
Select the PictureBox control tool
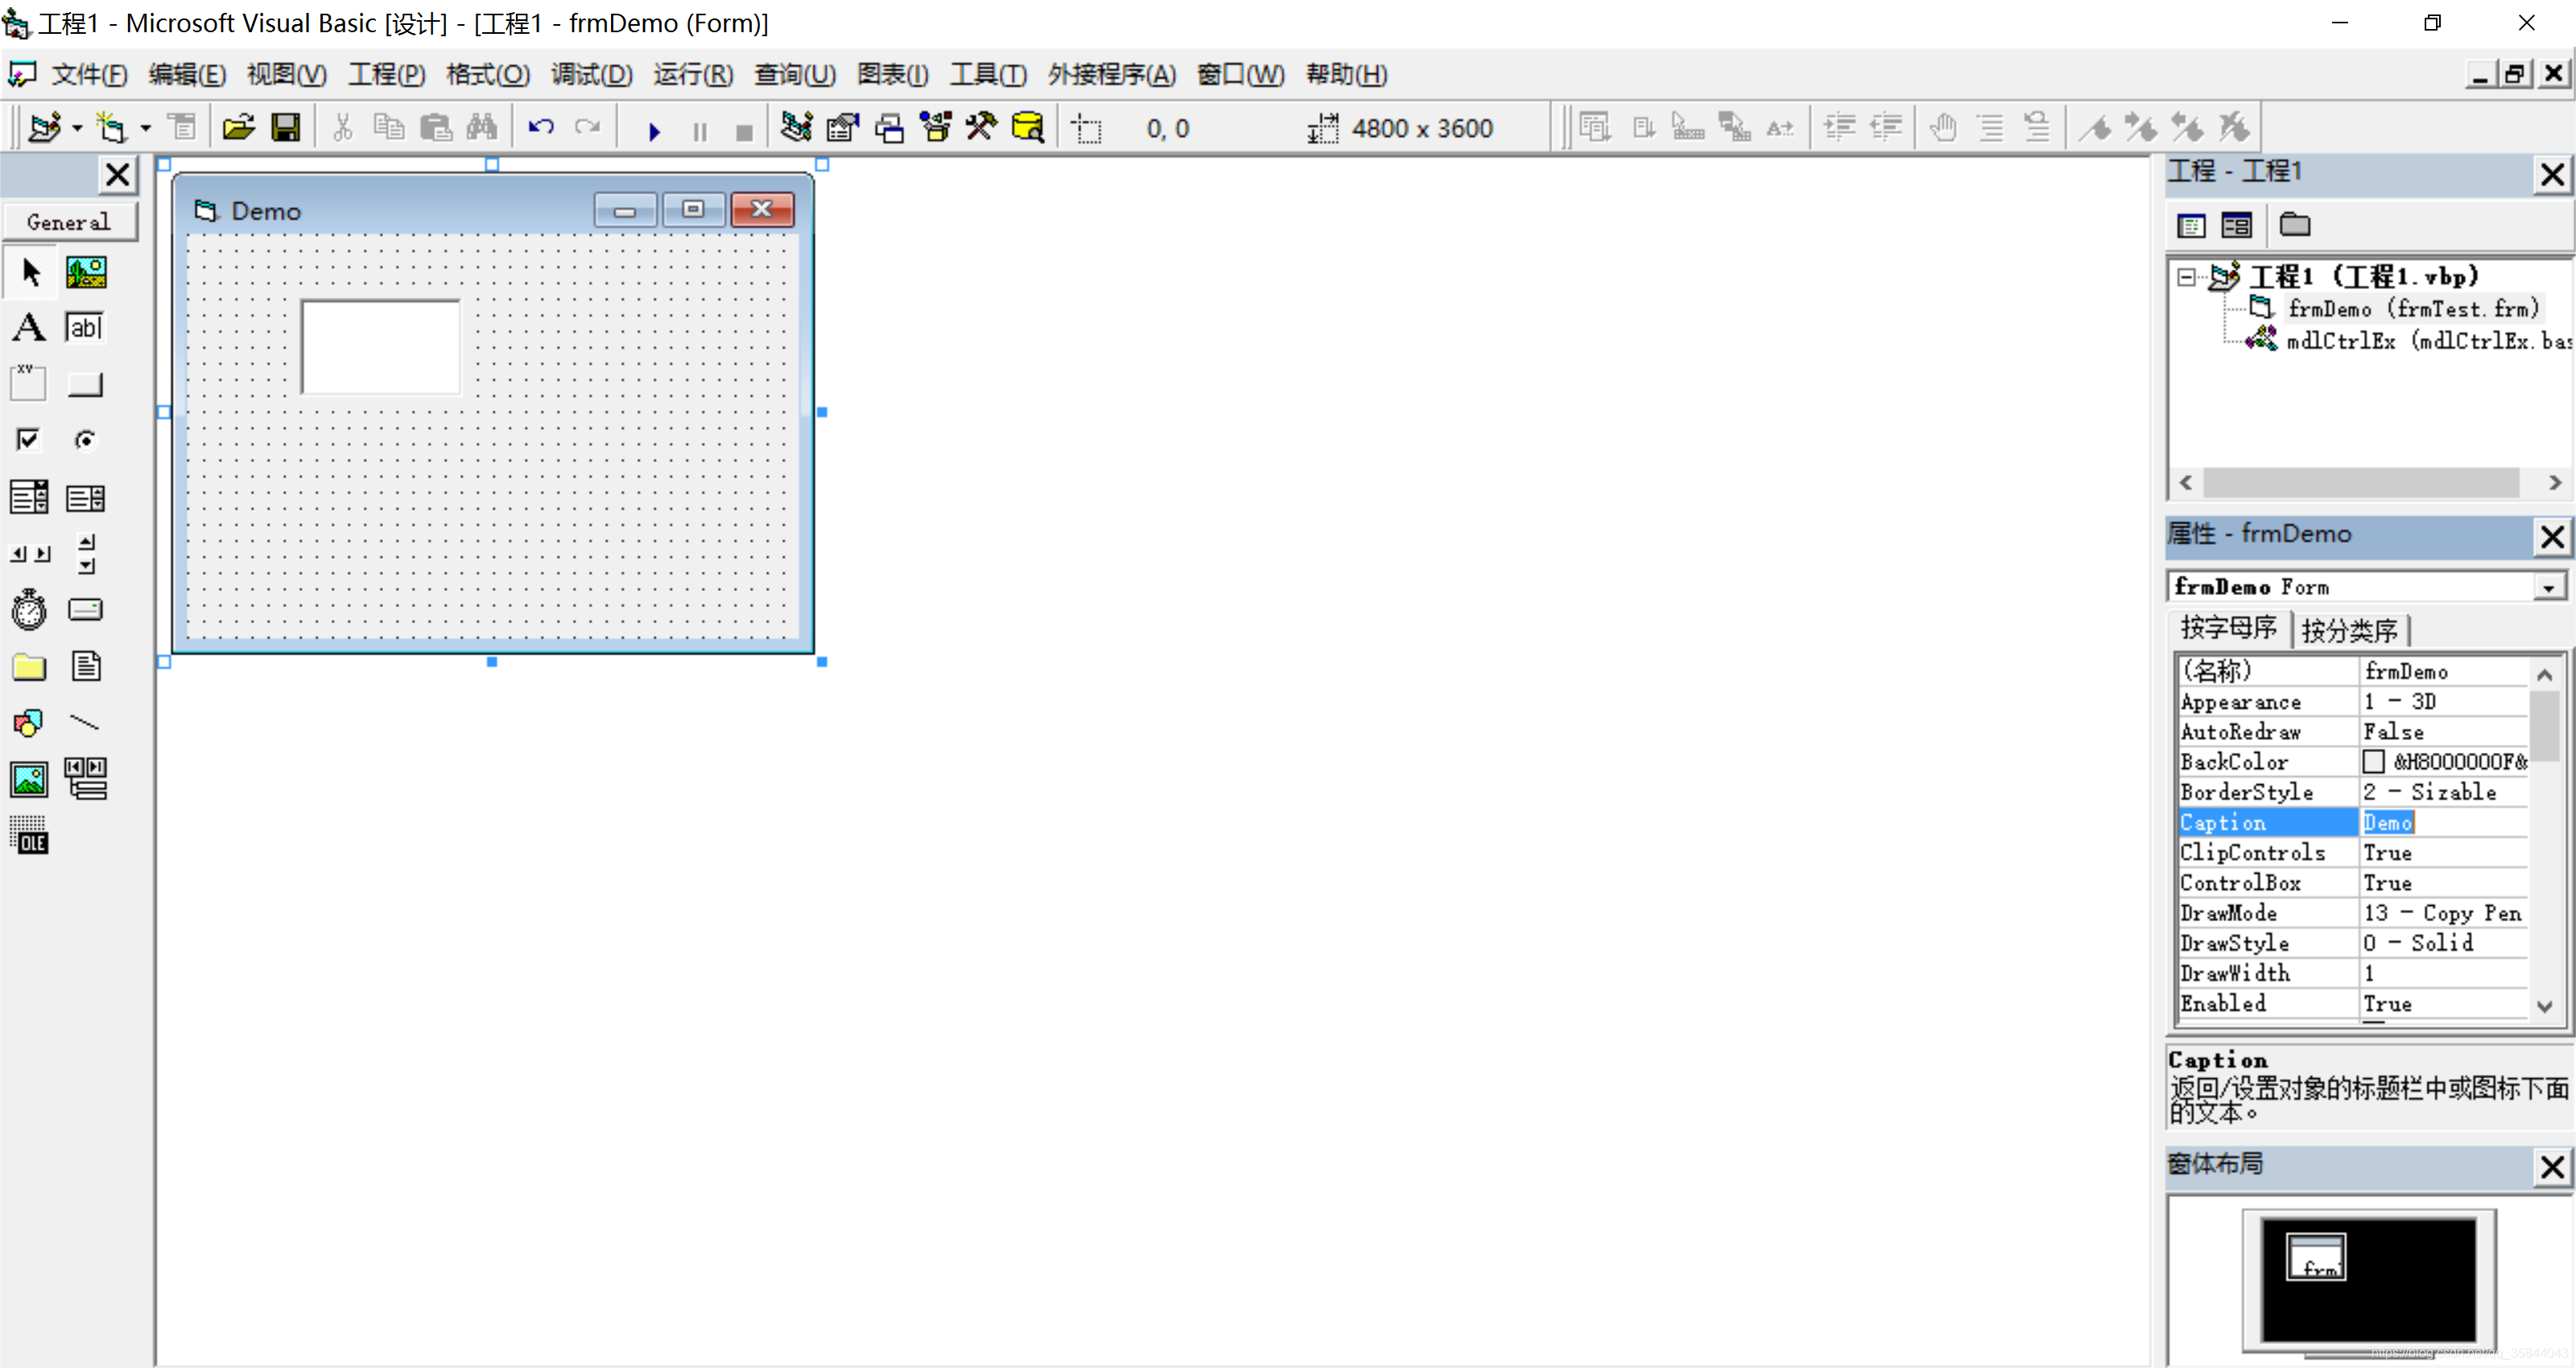pos(86,272)
